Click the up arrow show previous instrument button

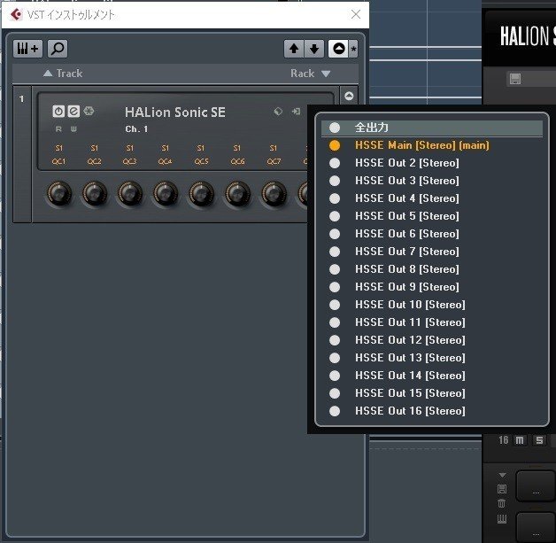tap(294, 49)
